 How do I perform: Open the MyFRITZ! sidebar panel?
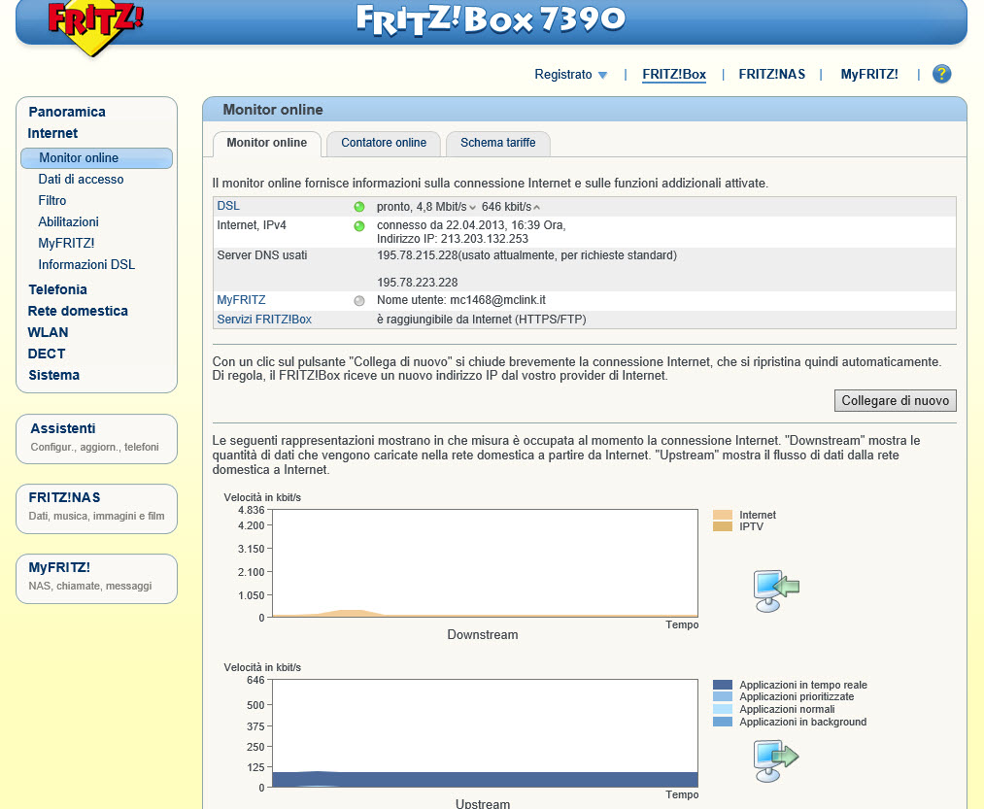[96, 579]
